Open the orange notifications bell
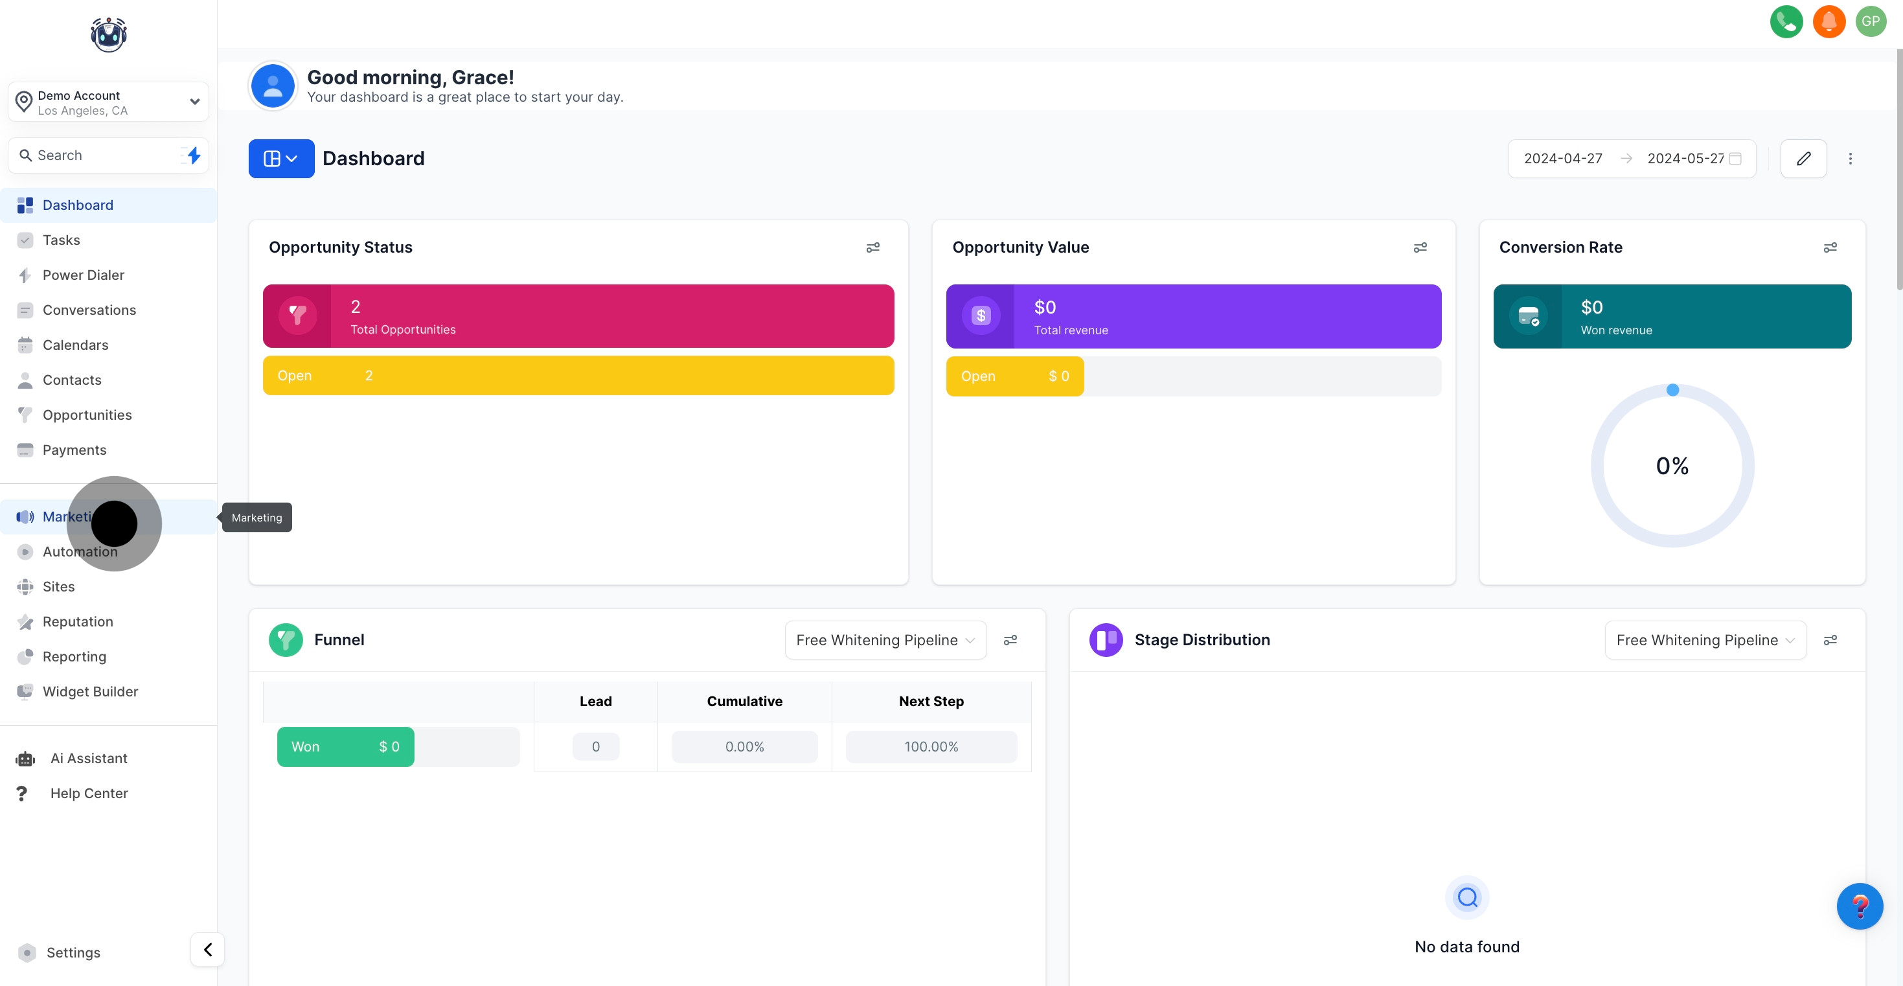1903x986 pixels. coord(1829,21)
